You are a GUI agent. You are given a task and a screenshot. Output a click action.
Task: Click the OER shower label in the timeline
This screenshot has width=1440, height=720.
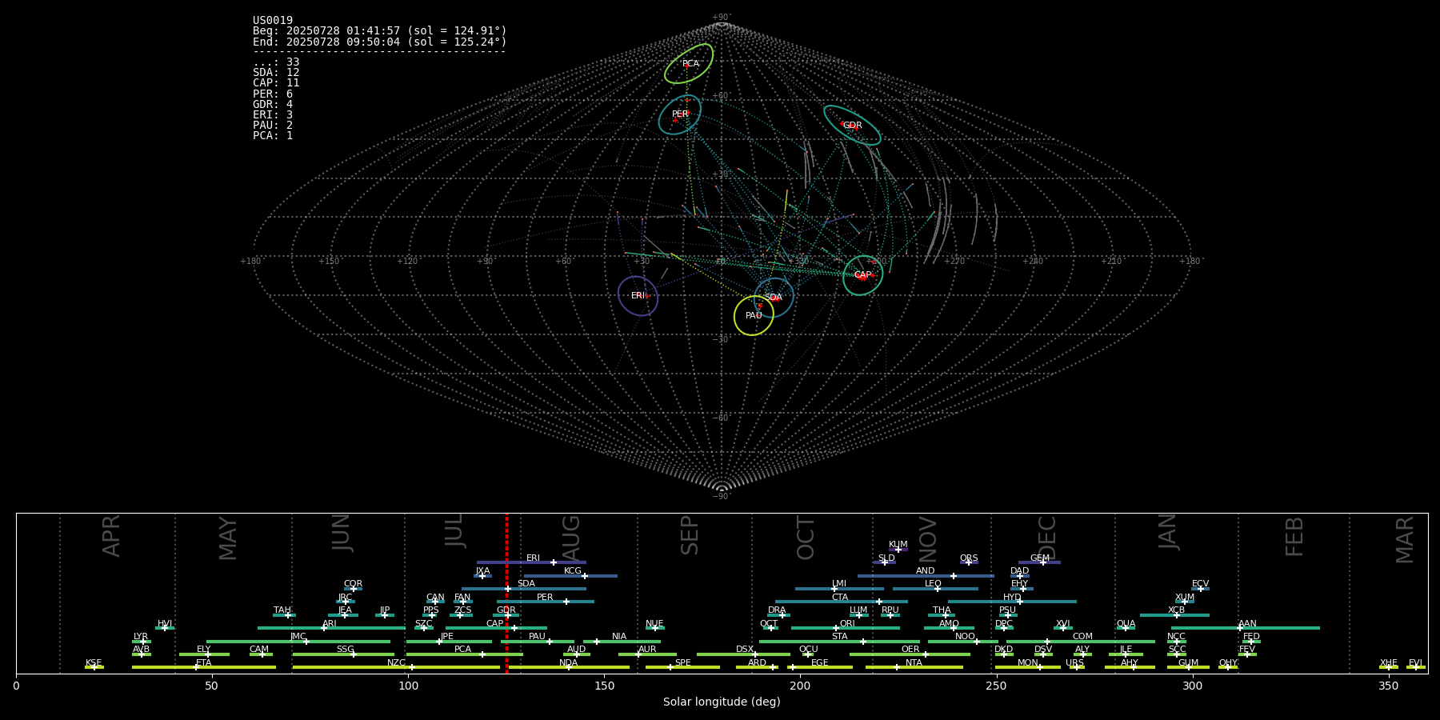click(910, 650)
